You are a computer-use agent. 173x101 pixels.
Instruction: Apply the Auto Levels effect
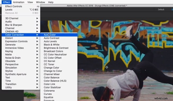point(59,41)
